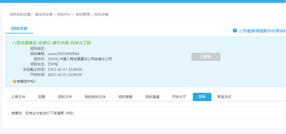Viewport: 286px width, 134px height.
Task: Switch to the 开标大厅 tab
Action: pos(179,97)
